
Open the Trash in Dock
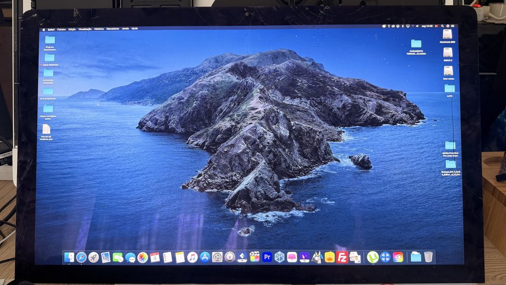(x=428, y=257)
